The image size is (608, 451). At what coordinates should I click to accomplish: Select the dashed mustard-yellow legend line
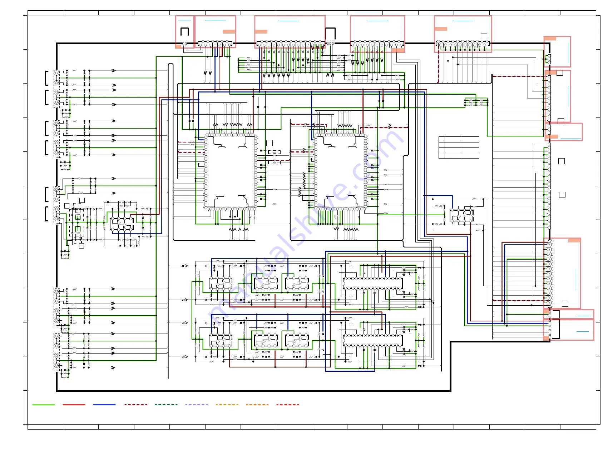click(x=227, y=405)
